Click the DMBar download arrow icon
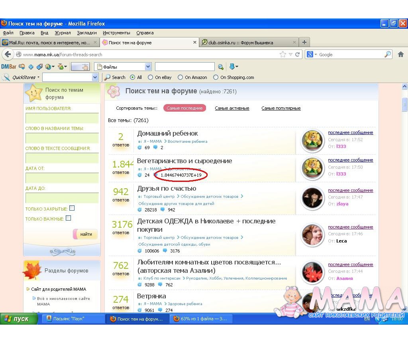Image resolution: width=408 pixels, height=343 pixels. [x=233, y=67]
